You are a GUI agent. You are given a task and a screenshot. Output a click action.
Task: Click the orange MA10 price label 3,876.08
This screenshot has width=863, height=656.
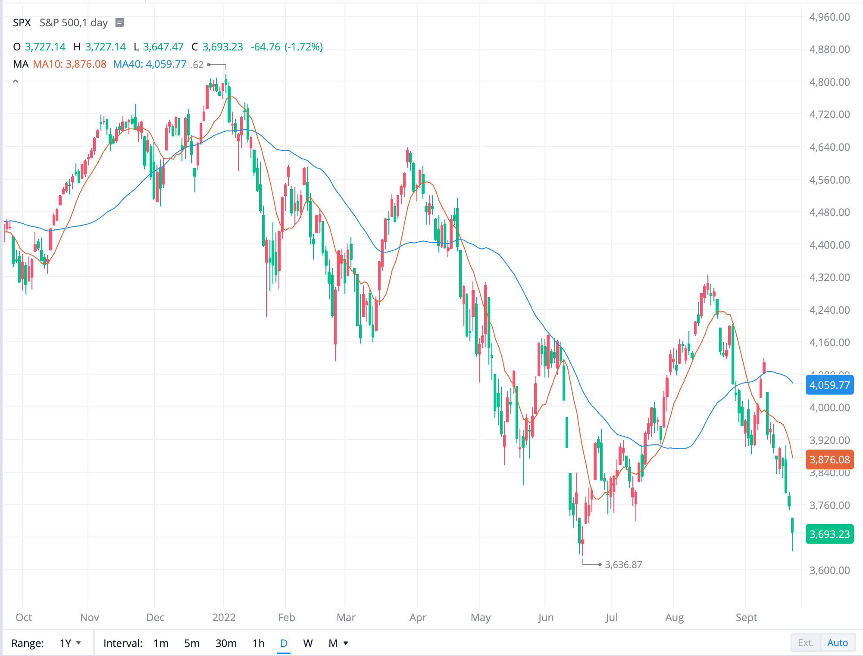tap(829, 459)
